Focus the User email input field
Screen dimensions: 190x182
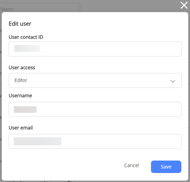pyautogui.click(x=95, y=142)
